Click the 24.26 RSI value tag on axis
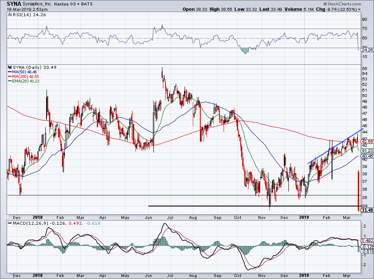The image size is (374, 279). click(367, 50)
